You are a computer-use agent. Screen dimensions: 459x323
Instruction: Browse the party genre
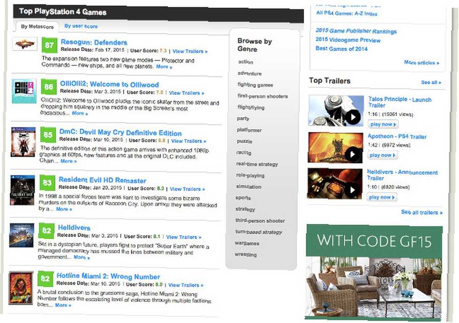(x=243, y=119)
